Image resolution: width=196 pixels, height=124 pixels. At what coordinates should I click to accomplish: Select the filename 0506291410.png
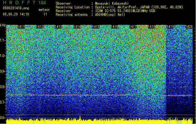pyautogui.click(x=16, y=8)
